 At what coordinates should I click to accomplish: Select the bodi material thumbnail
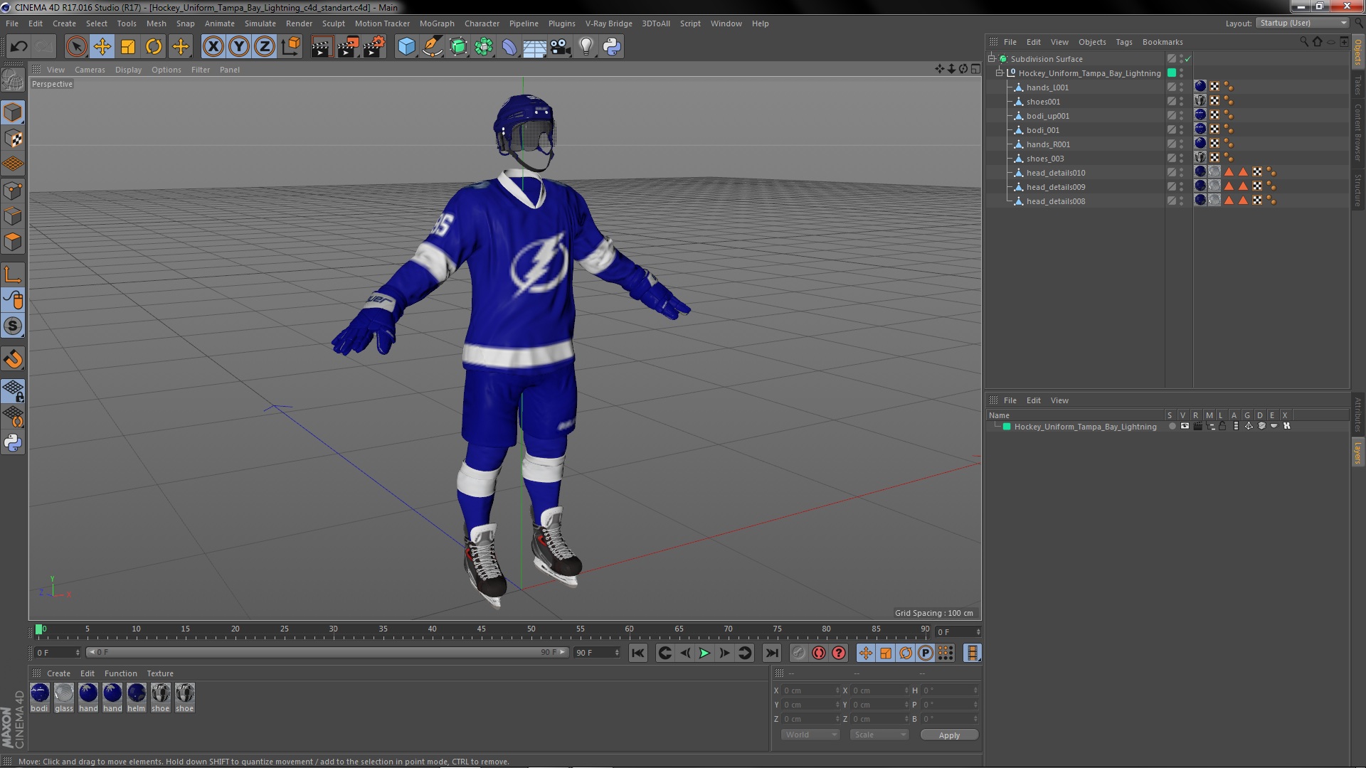(x=40, y=697)
